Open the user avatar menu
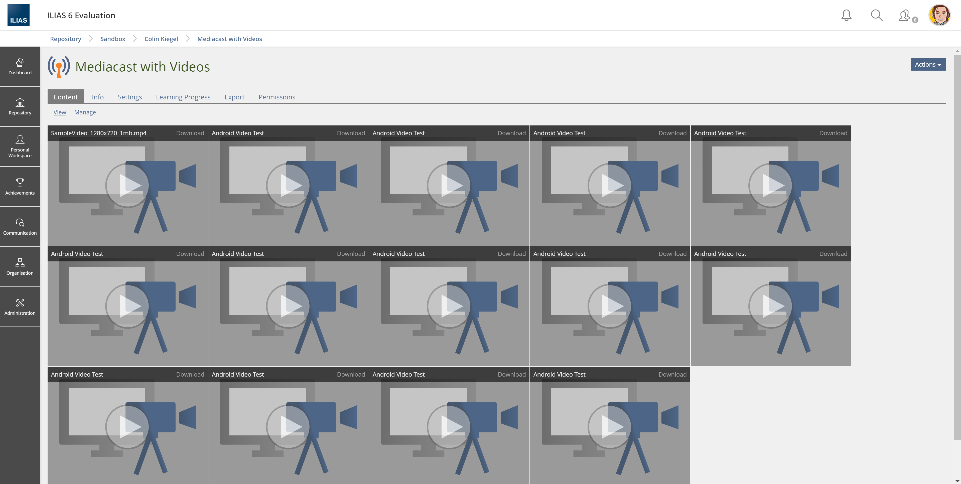 (939, 15)
